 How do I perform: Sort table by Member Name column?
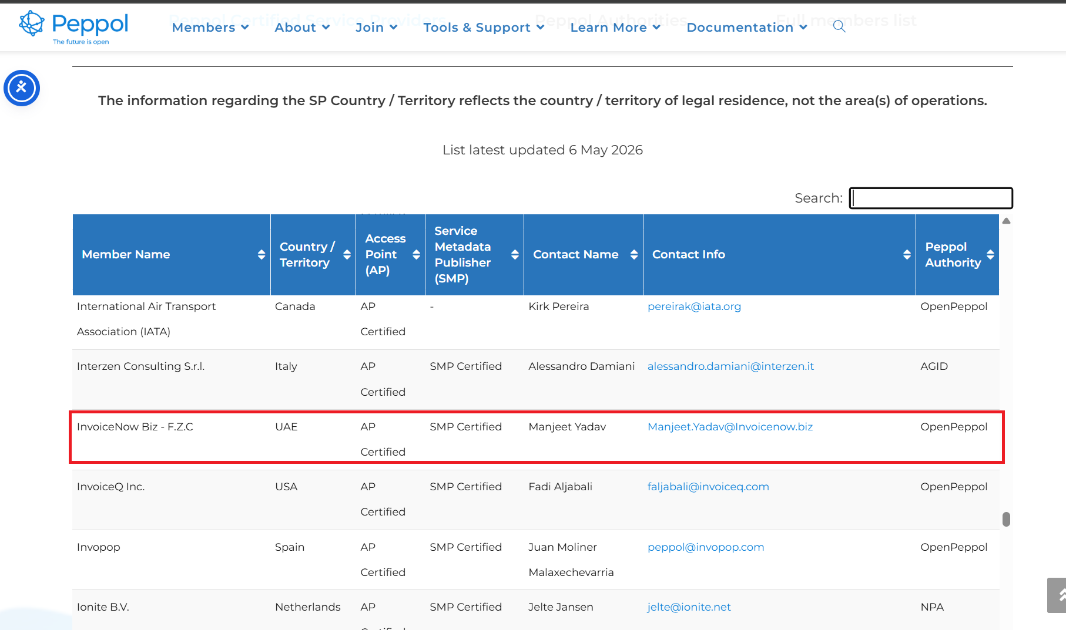tap(172, 254)
